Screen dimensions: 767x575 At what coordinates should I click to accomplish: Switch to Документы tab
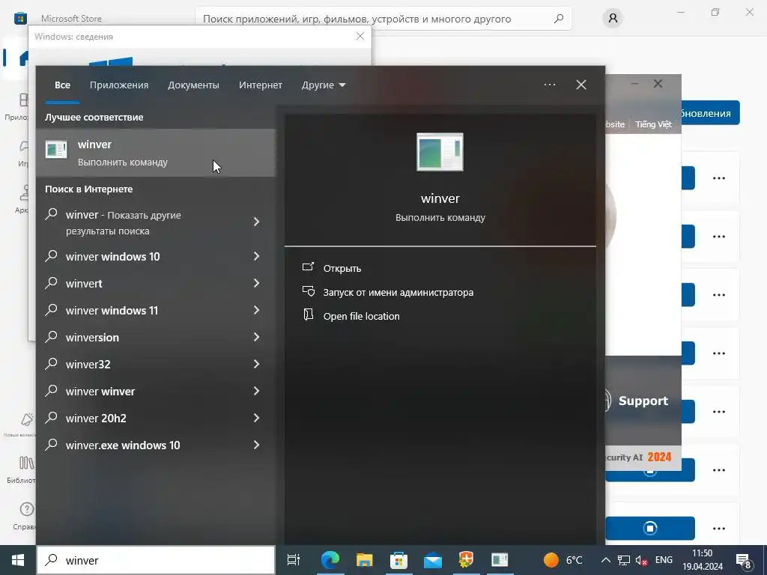[193, 85]
